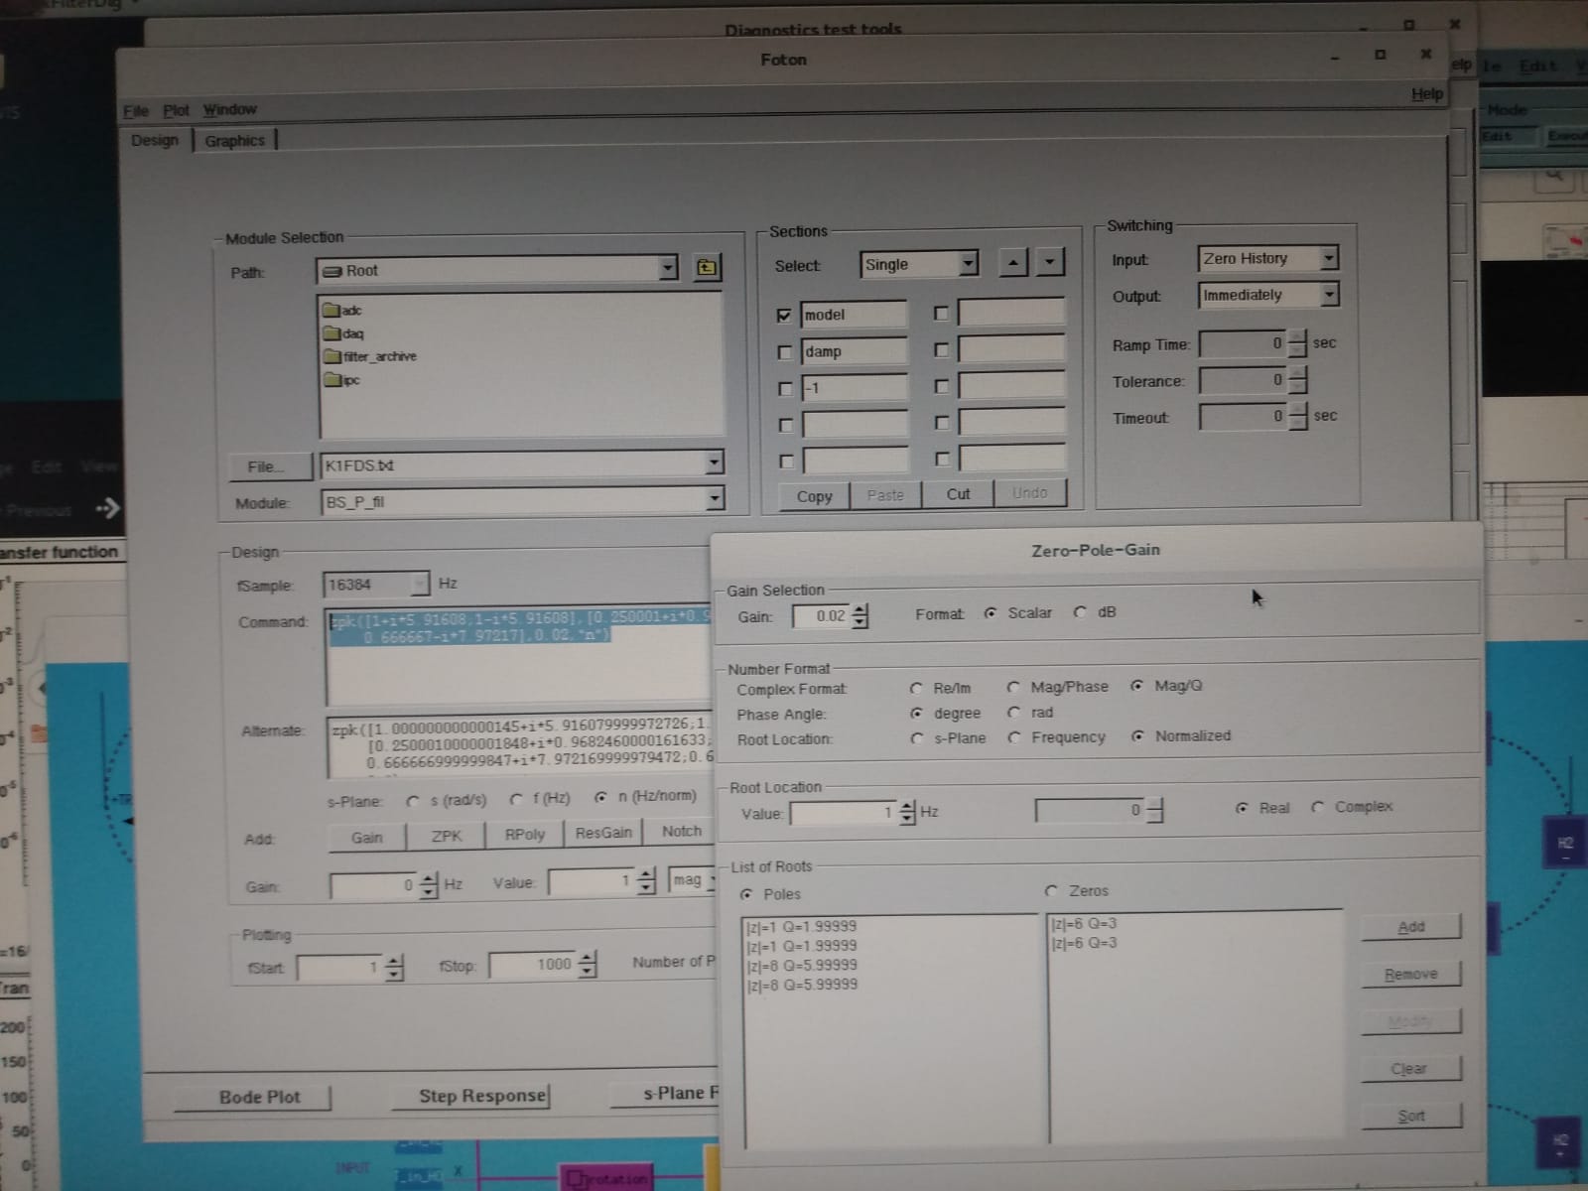This screenshot has height=1191, width=1588.
Task: Click the RPoly button
Action: pyautogui.click(x=525, y=835)
